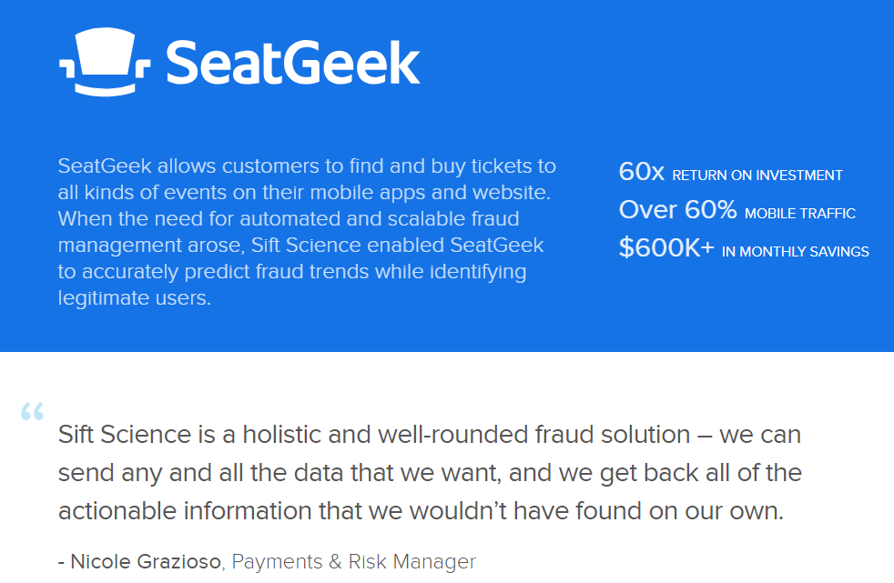Click the large '60x' figure

click(x=642, y=171)
